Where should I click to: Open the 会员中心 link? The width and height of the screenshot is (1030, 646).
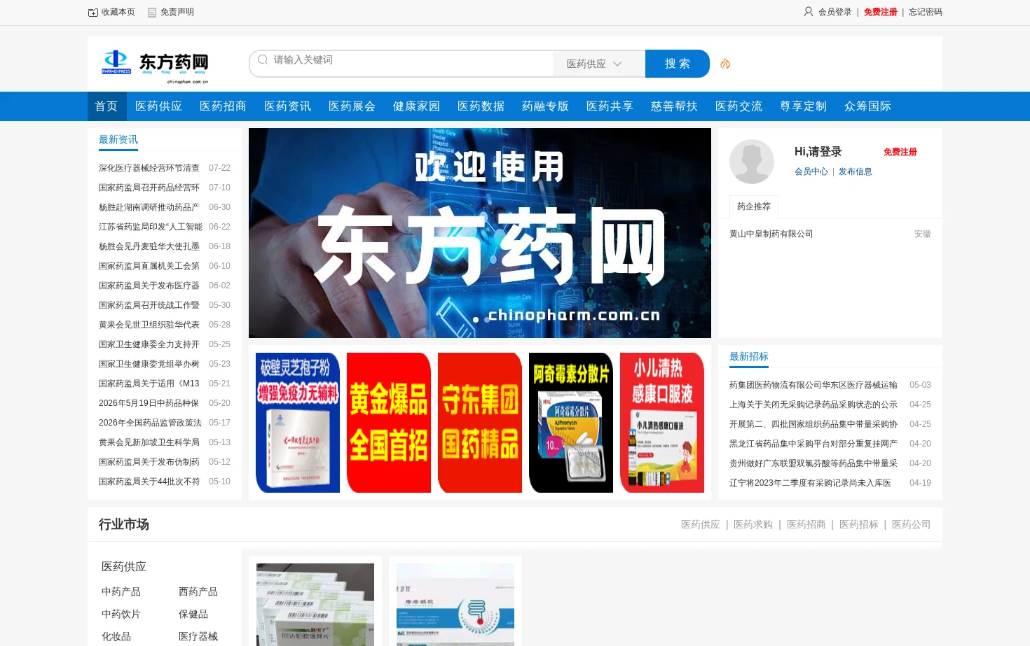pos(811,171)
